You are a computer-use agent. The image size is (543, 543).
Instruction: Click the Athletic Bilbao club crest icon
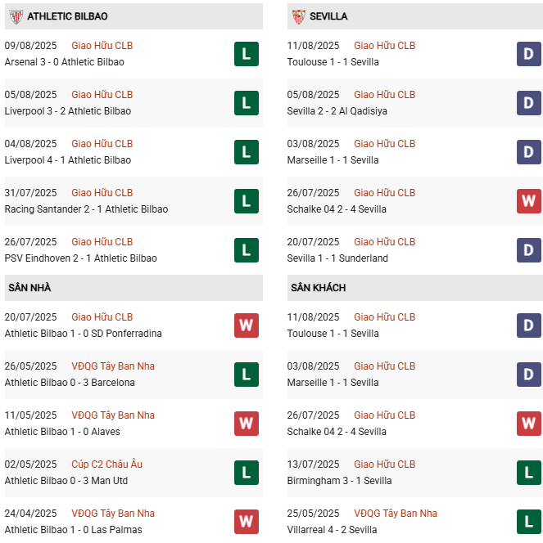16,16
